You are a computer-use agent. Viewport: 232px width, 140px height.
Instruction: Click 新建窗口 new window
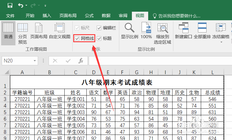pyautogui.click(x=183, y=31)
